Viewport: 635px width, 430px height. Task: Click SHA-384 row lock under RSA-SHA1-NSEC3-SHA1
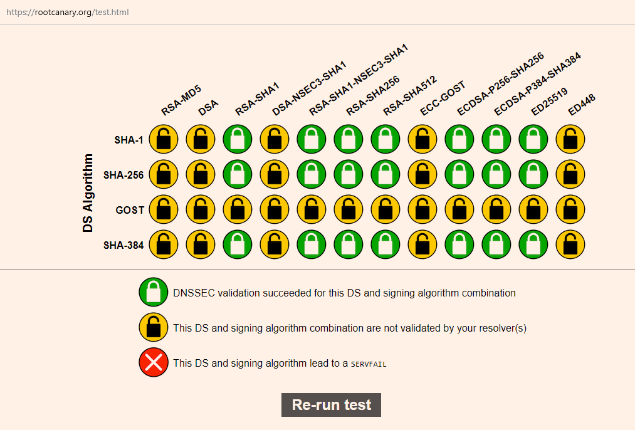[312, 244]
